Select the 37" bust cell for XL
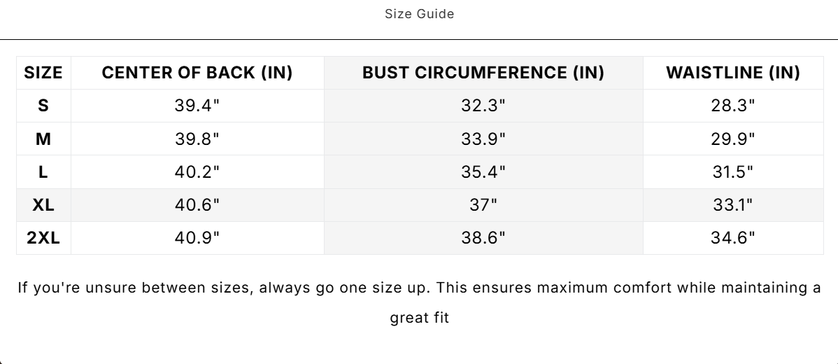Screen dimensions: 838x364 point(483,205)
